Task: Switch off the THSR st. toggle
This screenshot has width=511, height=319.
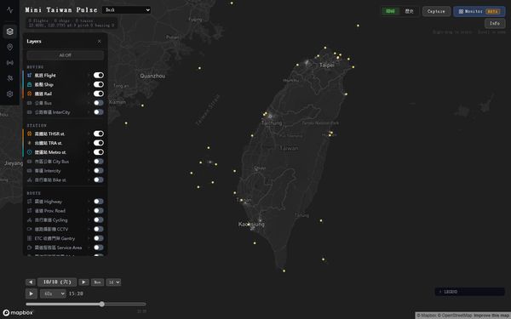Action: coord(99,134)
